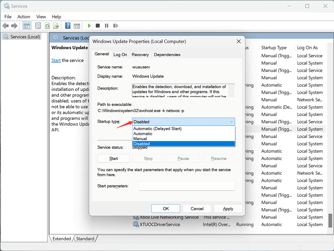Viewport: 334px width, 251px height.
Task: Click the Stop Service toolbar icon
Action: [x=98, y=26]
